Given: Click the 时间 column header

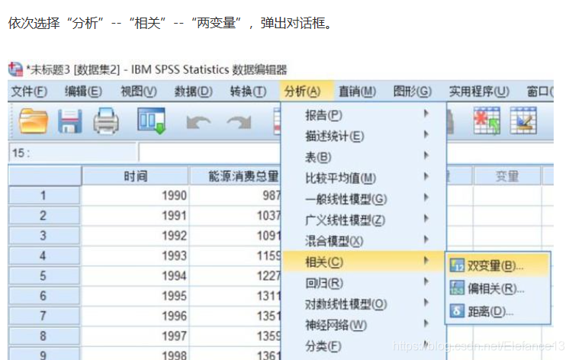Looking at the screenshot, I should [x=135, y=176].
